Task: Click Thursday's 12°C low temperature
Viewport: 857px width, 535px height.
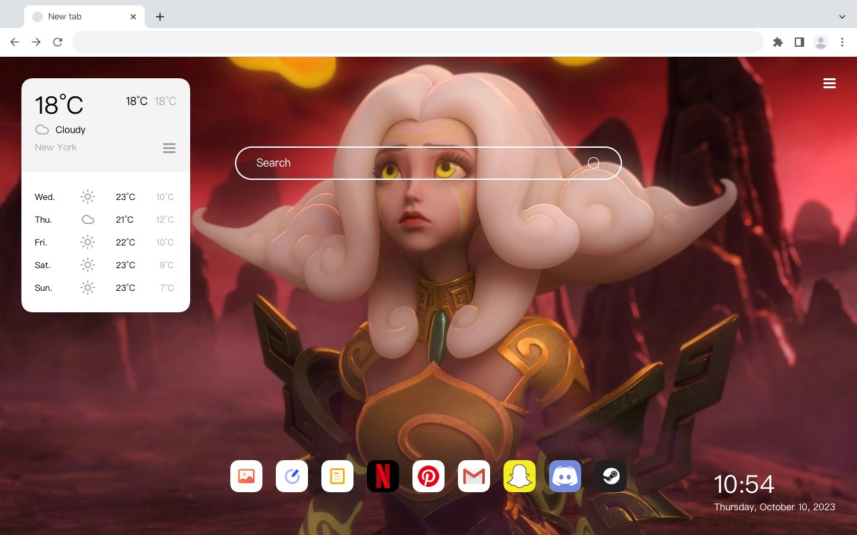Action: point(165,219)
